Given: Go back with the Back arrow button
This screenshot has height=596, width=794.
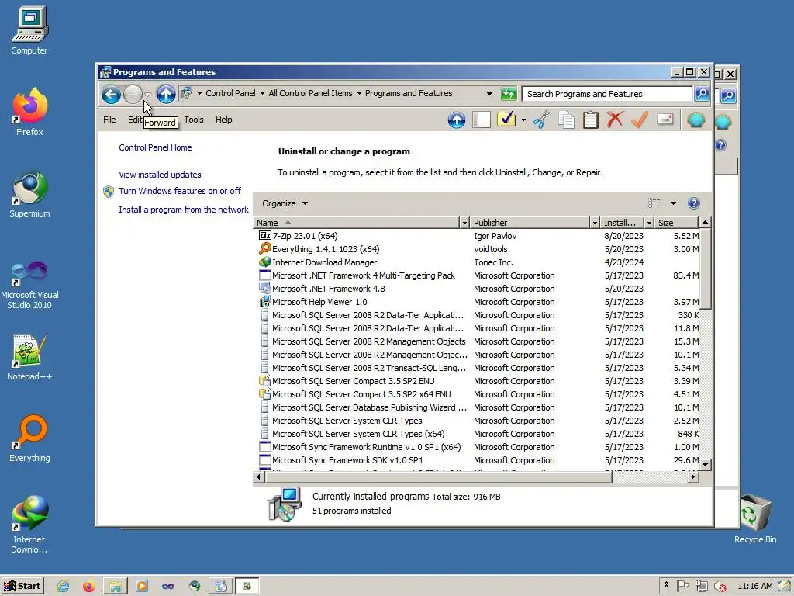Looking at the screenshot, I should pos(111,94).
